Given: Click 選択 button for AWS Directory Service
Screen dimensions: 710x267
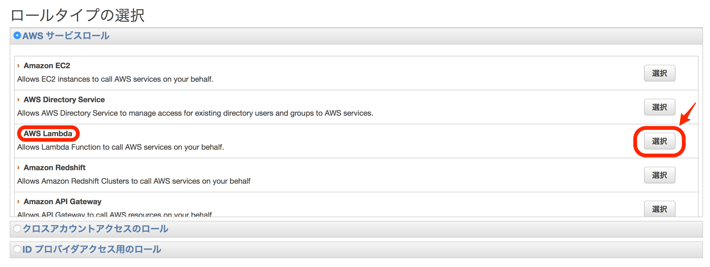Looking at the screenshot, I should [x=659, y=107].
